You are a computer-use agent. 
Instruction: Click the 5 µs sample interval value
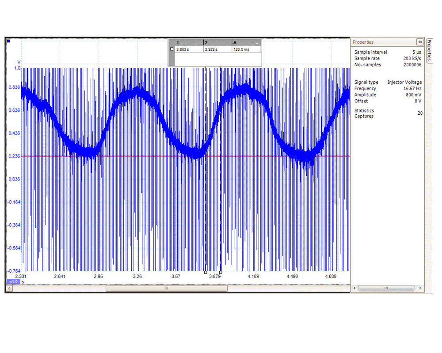click(417, 53)
